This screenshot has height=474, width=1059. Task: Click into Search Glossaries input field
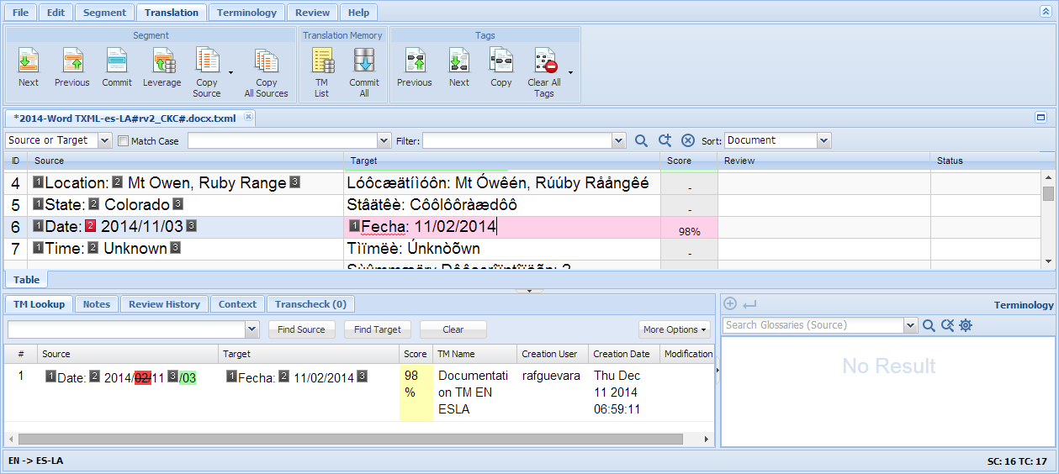click(813, 325)
